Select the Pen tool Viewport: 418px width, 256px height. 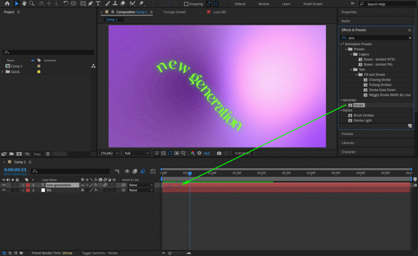tap(91, 4)
